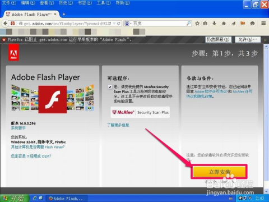Click the red plugin-blocked icon in address bar

[x=13, y=24]
